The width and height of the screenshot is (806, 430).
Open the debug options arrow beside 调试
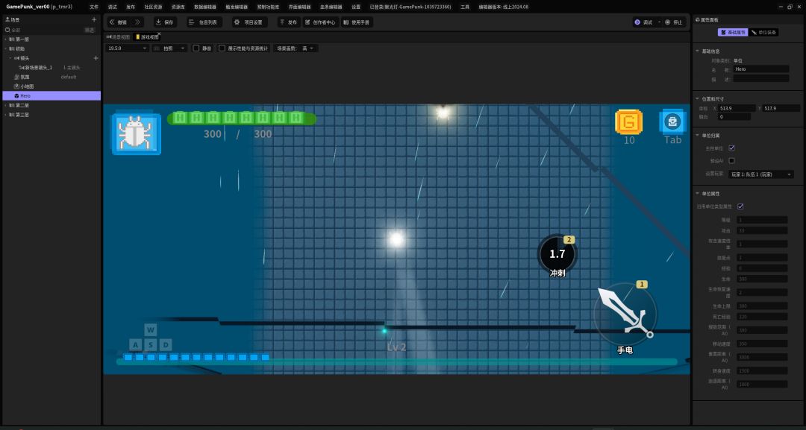pos(659,22)
